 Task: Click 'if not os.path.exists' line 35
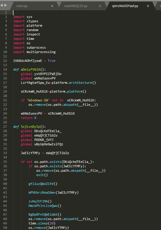tap(57, 162)
